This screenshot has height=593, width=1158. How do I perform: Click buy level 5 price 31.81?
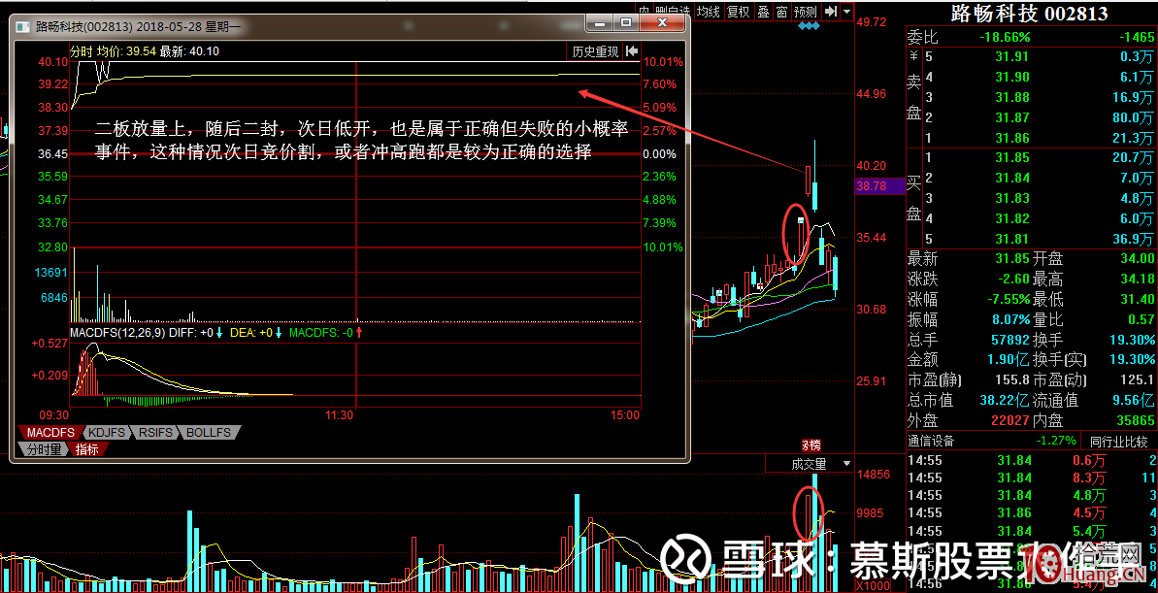tap(1011, 239)
